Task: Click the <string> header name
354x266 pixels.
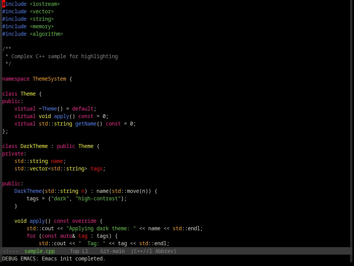Action: 42,19
